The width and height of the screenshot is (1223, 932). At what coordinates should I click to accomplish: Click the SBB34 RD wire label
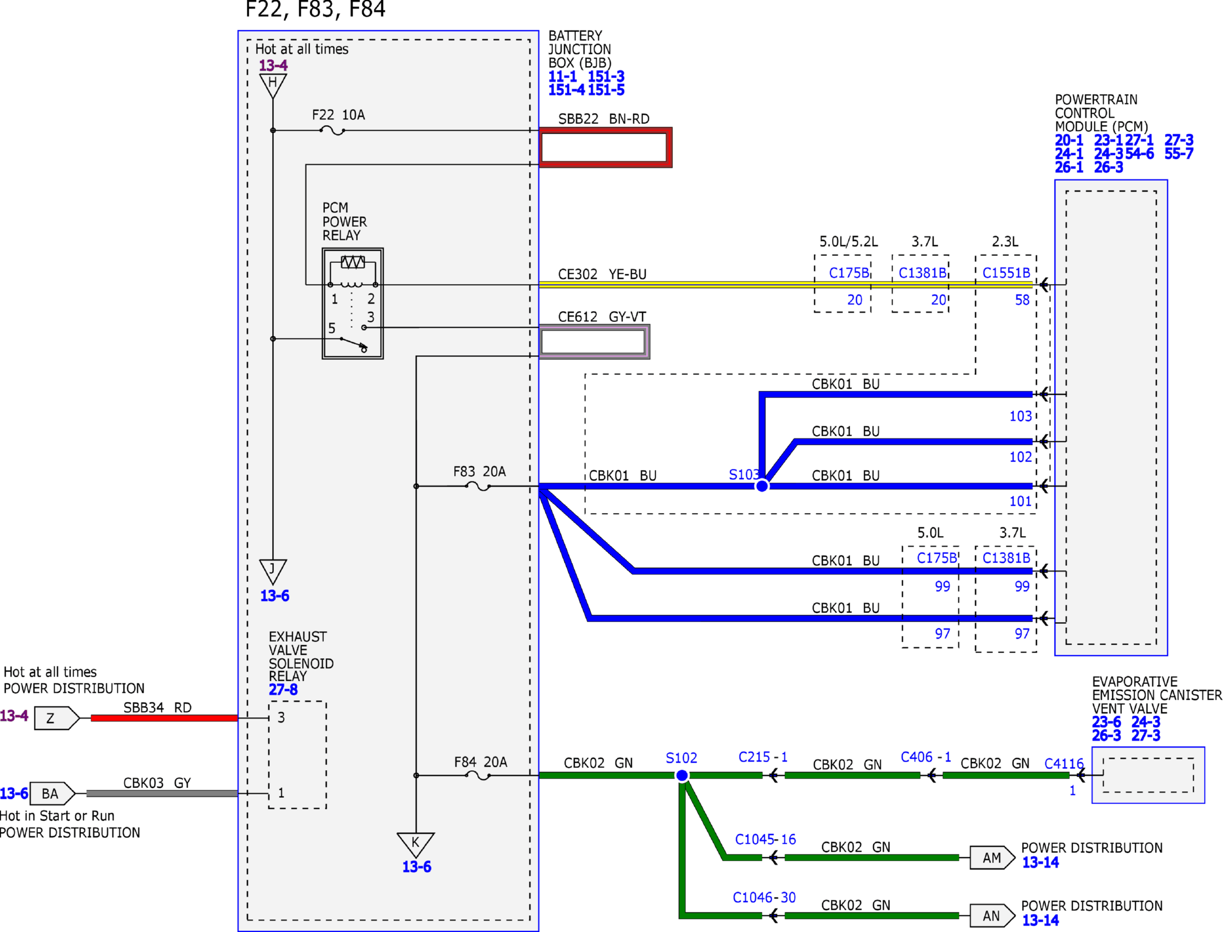click(x=157, y=708)
